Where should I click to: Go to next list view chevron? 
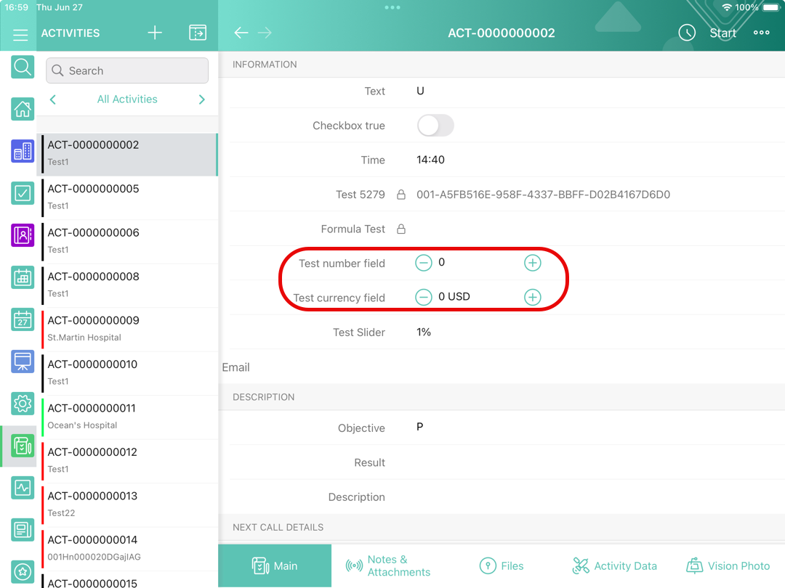pos(202,99)
